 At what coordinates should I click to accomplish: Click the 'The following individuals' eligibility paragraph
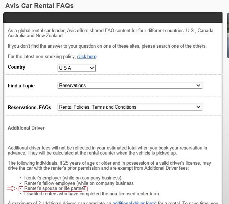pos(109,166)
